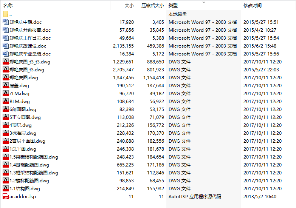Image resolution: width=296 pixels, height=208 pixels.
Task: Select file name 屋盖.dwg
Action: (x=19, y=86)
